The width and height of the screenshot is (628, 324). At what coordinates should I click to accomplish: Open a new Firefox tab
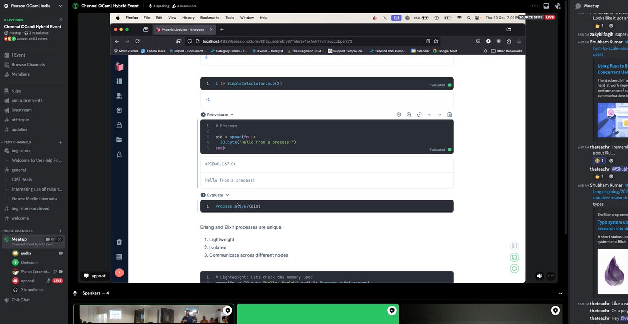pos(222,29)
